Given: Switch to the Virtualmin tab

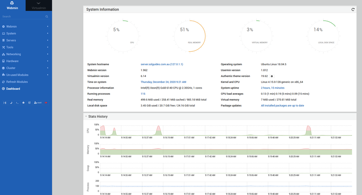Looking at the screenshot, I should 39,5.
